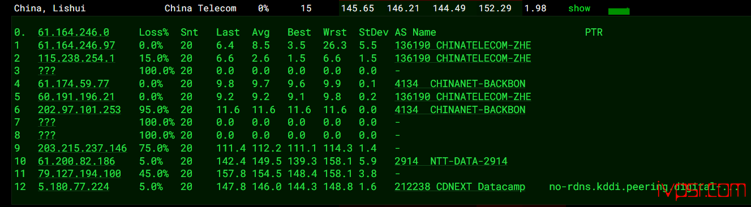Select the 157.8 last value on hop 11
The height and width of the screenshot is (207, 751).
pyautogui.click(x=231, y=174)
